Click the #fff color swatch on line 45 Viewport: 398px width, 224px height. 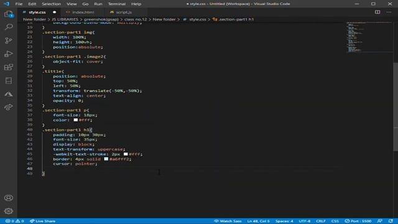pos(126,154)
